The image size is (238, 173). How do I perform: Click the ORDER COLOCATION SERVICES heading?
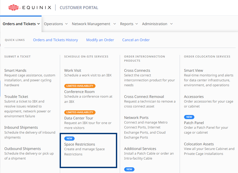coord(207,57)
